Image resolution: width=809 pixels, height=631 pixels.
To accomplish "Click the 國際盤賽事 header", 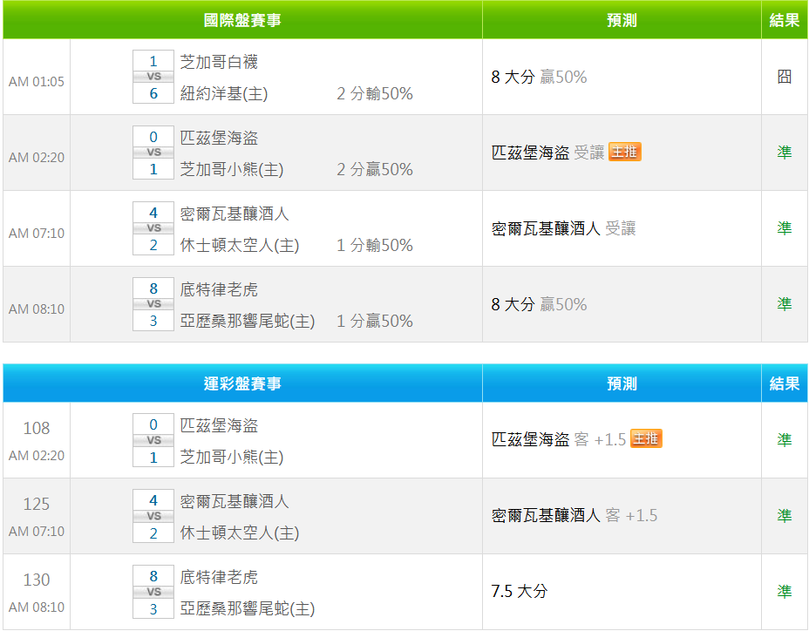I will [x=242, y=20].
